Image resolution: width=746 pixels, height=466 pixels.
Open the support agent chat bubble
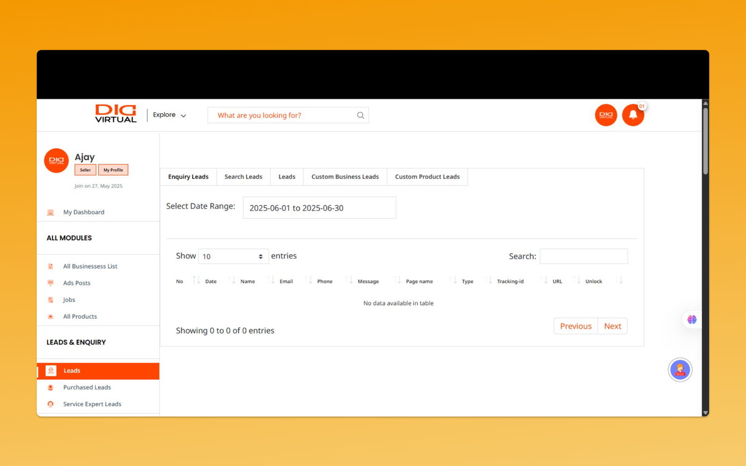(x=680, y=370)
